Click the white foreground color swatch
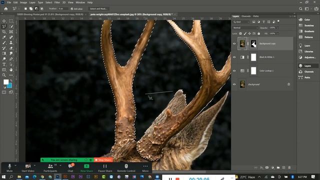320x180 pixels. [x=5, y=82]
